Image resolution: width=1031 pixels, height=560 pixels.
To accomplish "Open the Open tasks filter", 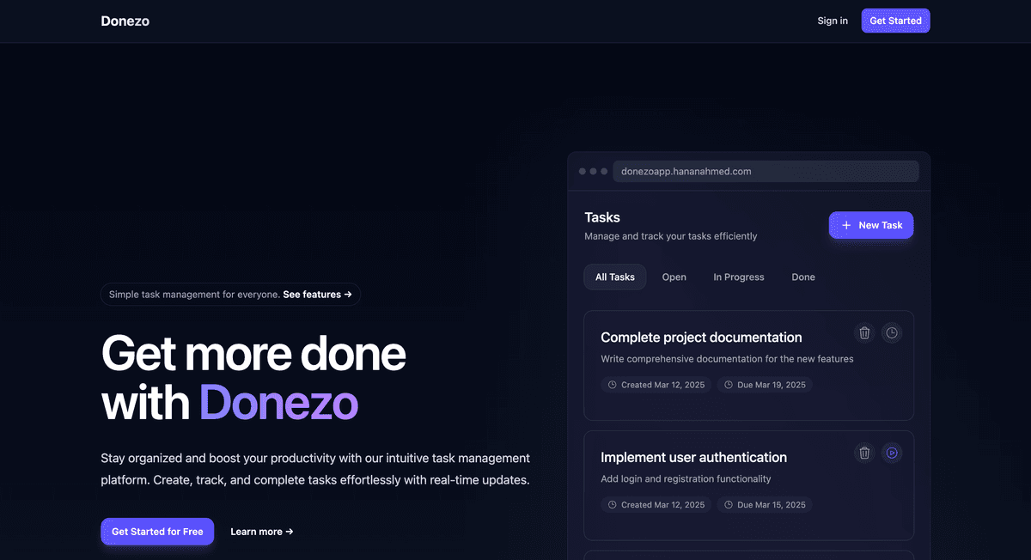I will click(x=674, y=277).
